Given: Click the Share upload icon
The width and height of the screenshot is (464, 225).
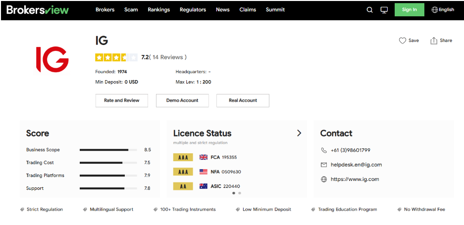Looking at the screenshot, I should point(434,41).
